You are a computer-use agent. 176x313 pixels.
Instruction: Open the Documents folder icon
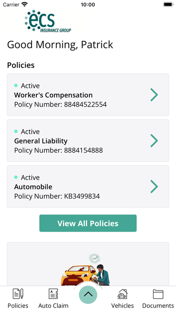pyautogui.click(x=158, y=294)
